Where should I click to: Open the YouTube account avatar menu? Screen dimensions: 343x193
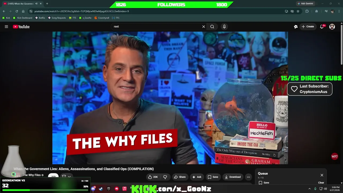(x=332, y=27)
